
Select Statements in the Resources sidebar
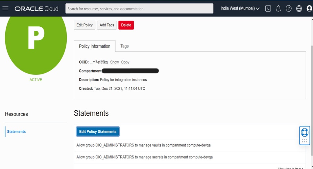tap(16, 131)
